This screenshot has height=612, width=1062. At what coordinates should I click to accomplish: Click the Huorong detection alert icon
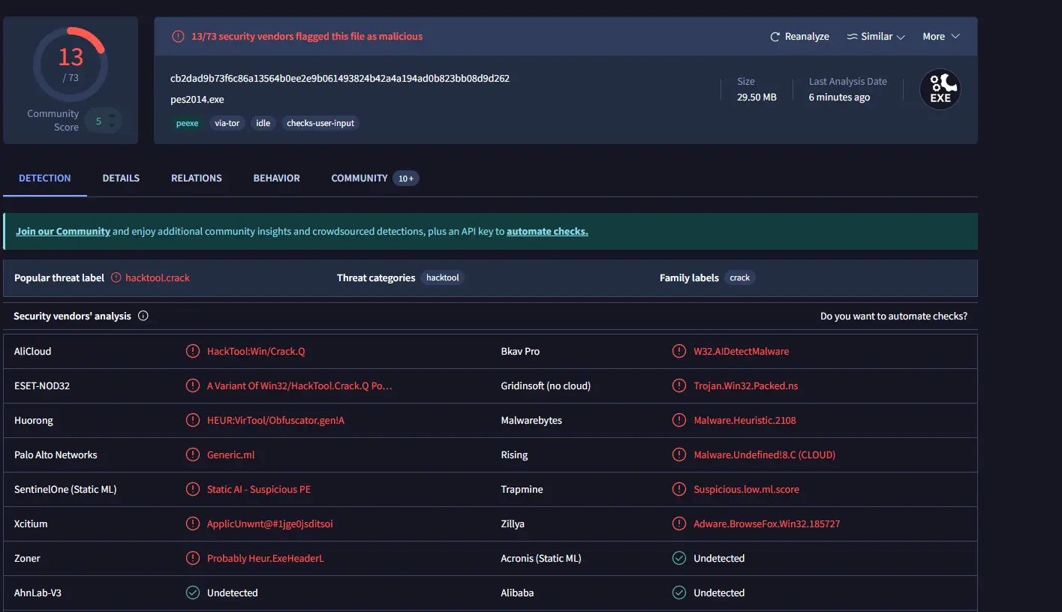coord(193,420)
